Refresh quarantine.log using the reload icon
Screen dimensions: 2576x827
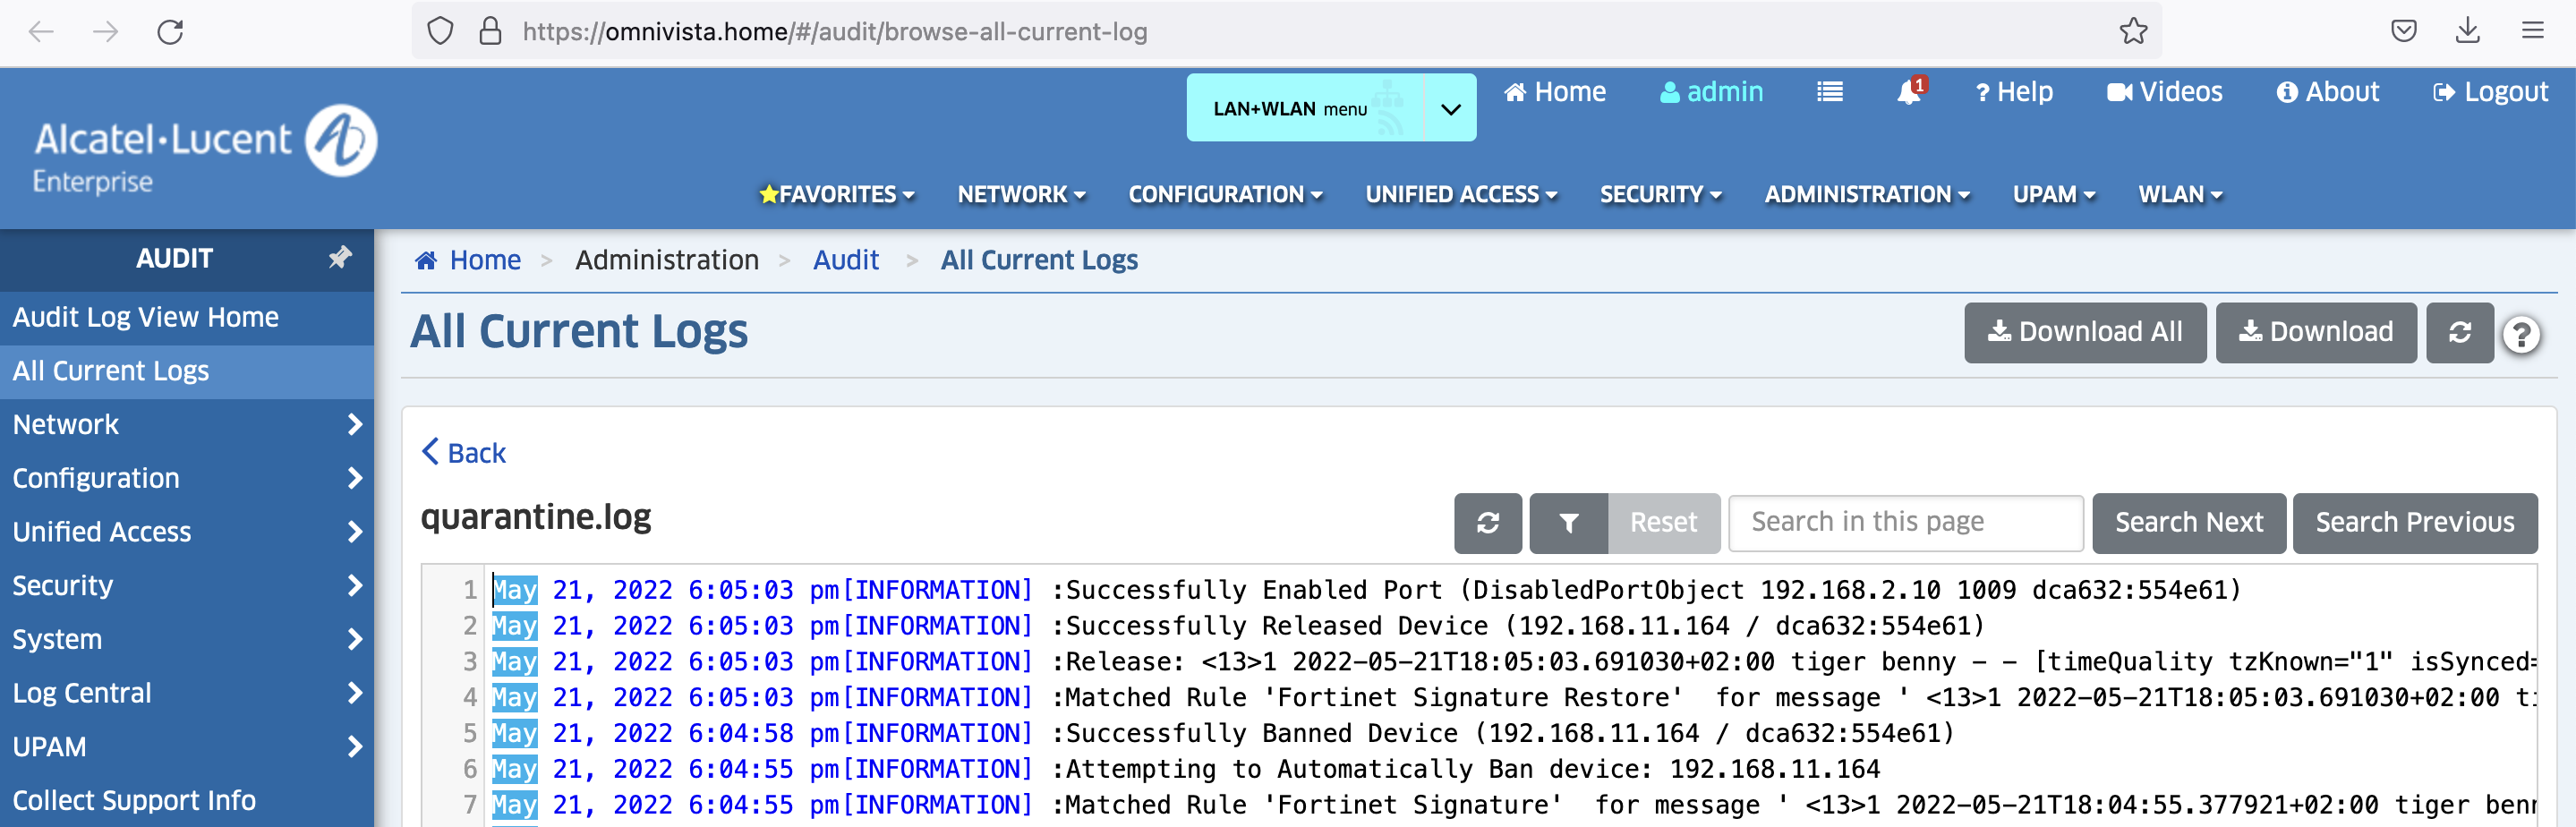coord(1487,522)
